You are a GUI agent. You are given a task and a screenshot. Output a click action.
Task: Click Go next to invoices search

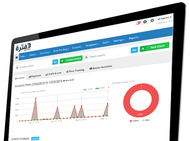tap(55, 62)
